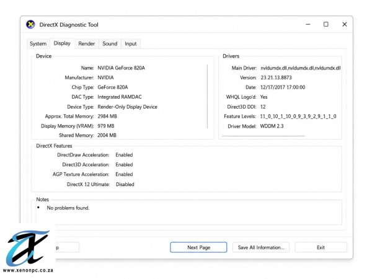
Task: Click VRAM value 979 MB
Action: coord(106,126)
